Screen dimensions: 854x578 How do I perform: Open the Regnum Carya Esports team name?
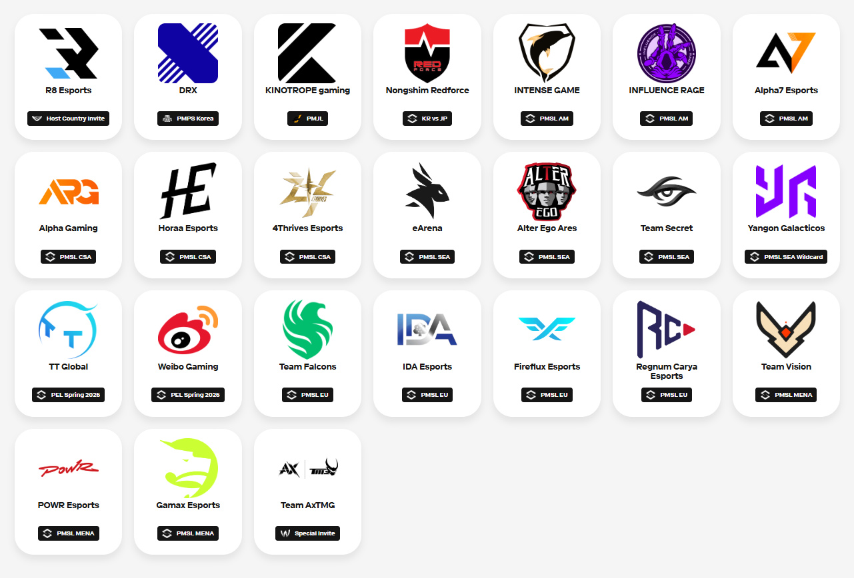667,372
